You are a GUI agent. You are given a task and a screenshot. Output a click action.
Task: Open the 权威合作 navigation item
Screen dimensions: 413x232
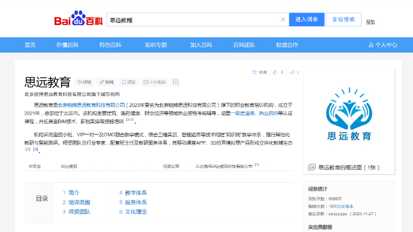tap(287, 45)
